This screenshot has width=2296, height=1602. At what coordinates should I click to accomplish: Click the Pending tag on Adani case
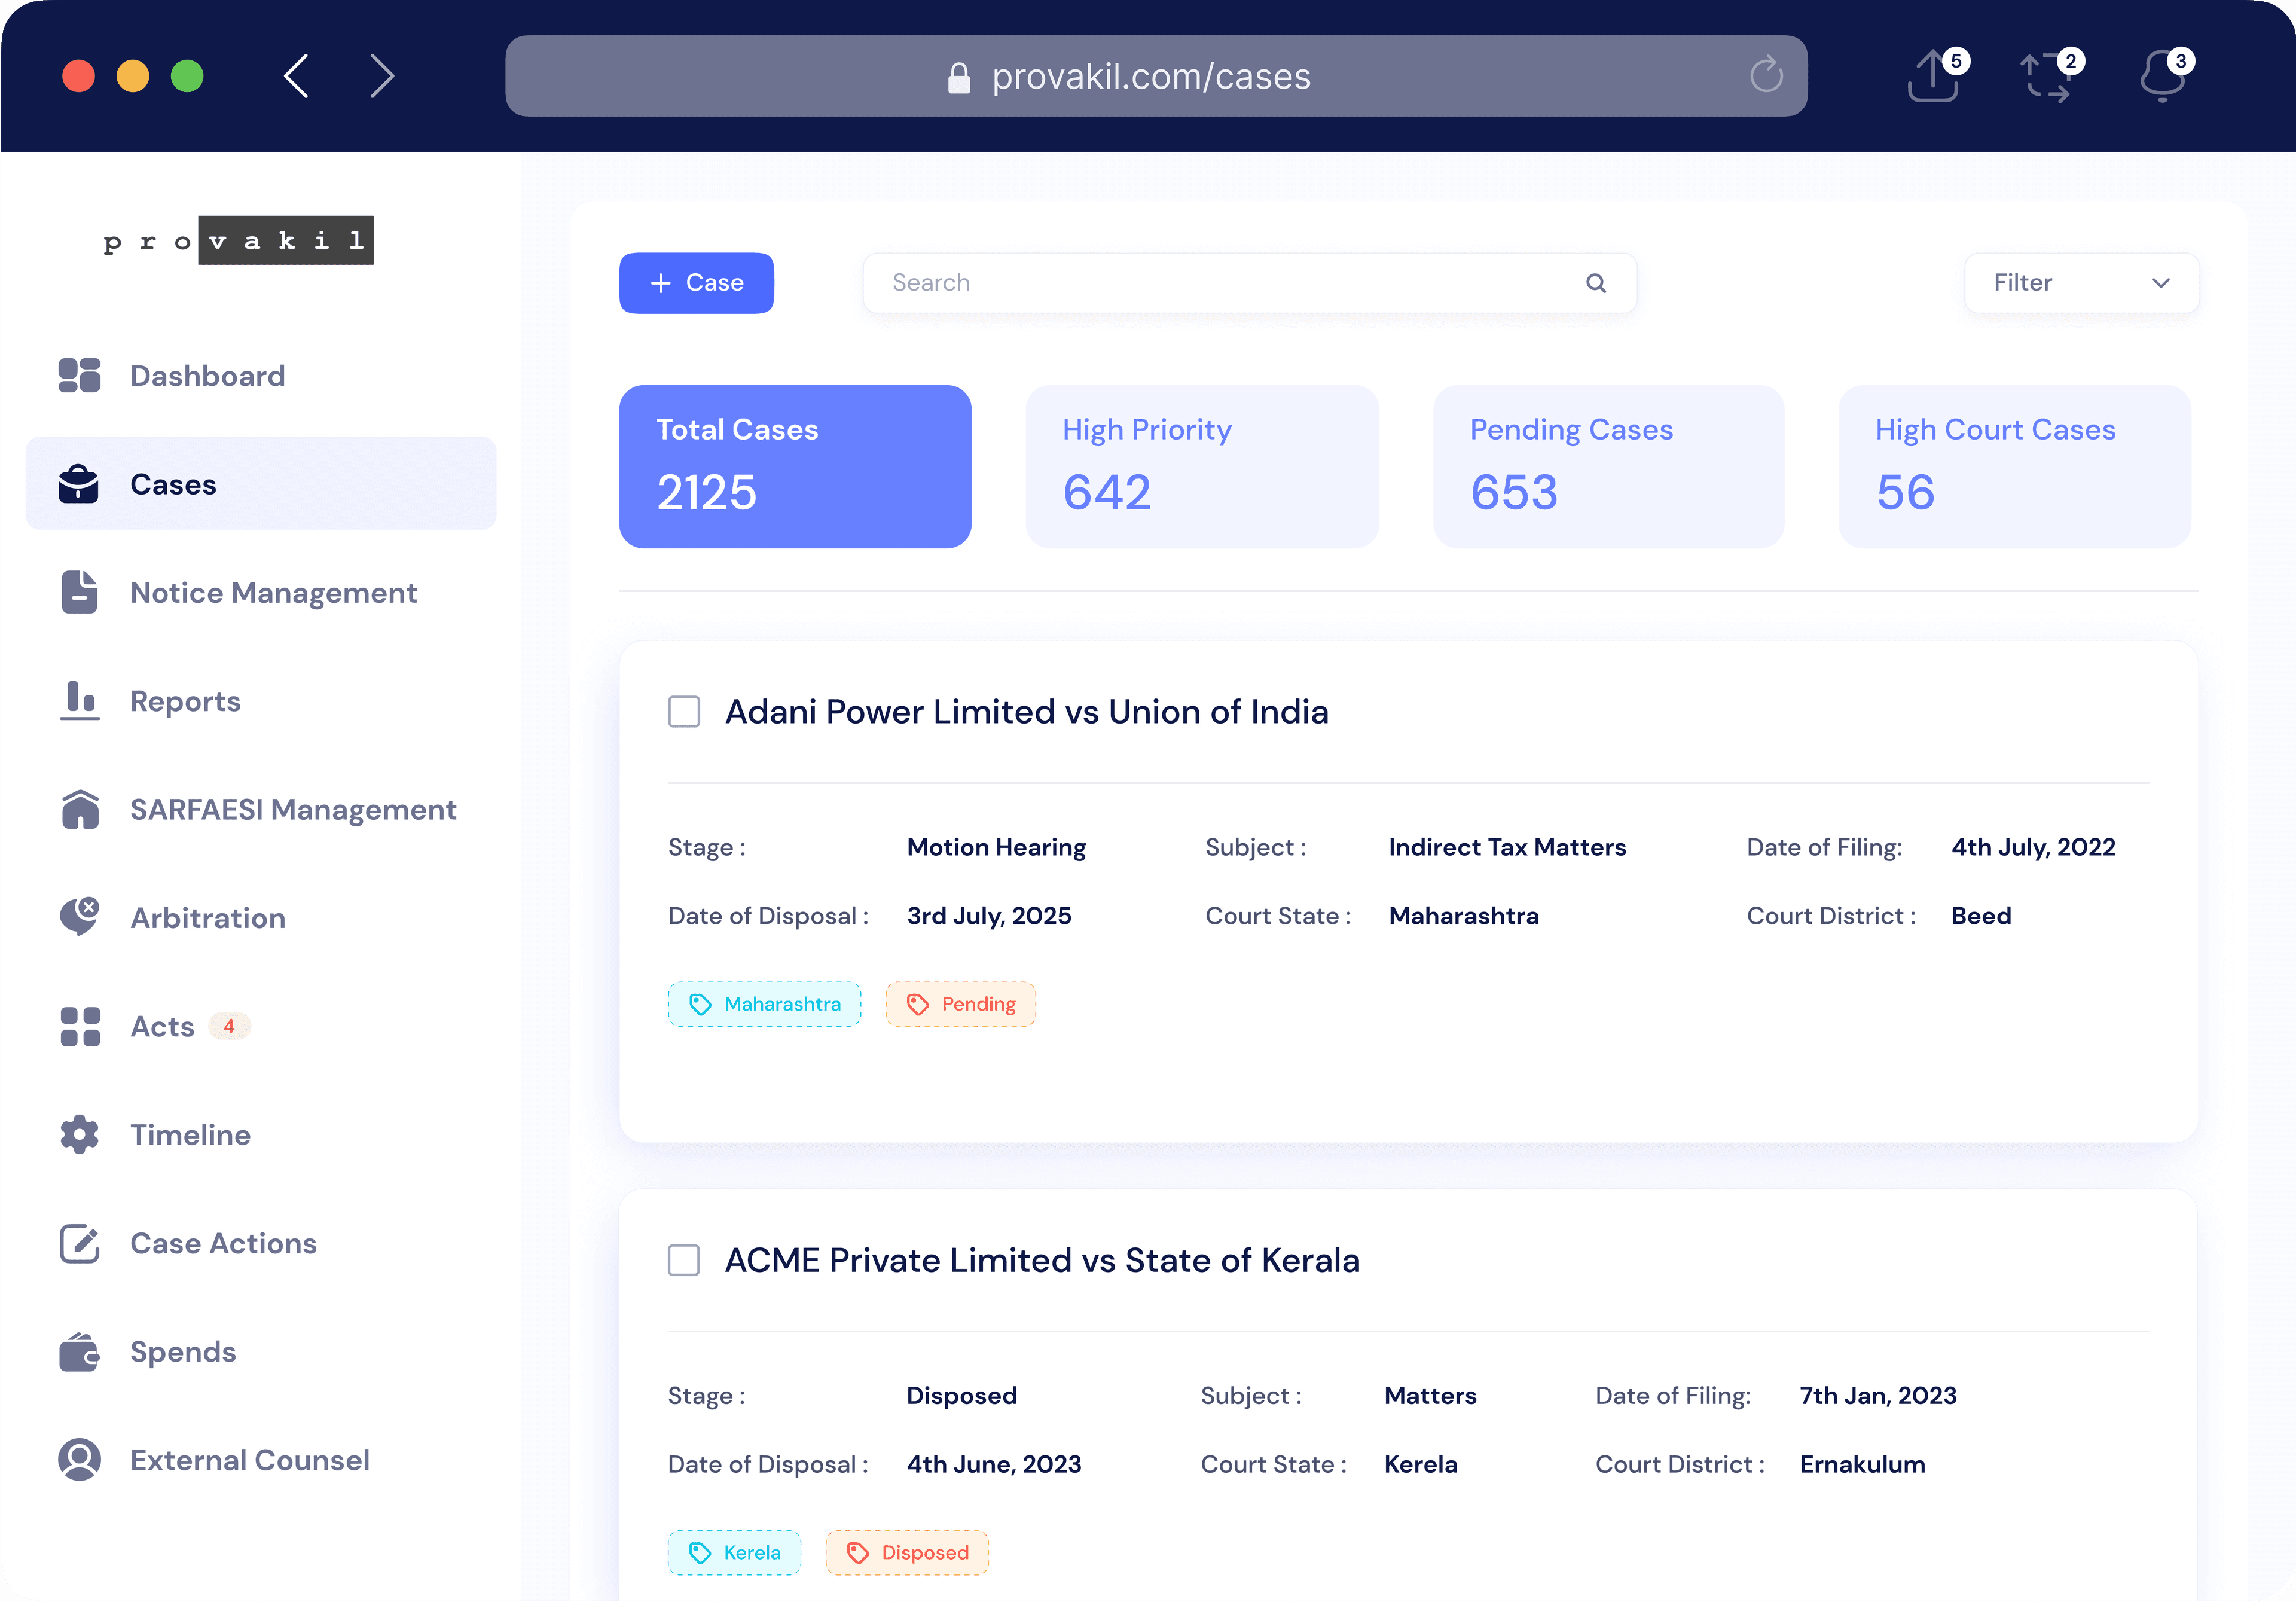pyautogui.click(x=960, y=1004)
